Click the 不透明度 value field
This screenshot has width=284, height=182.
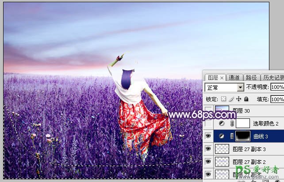pyautogui.click(x=277, y=87)
